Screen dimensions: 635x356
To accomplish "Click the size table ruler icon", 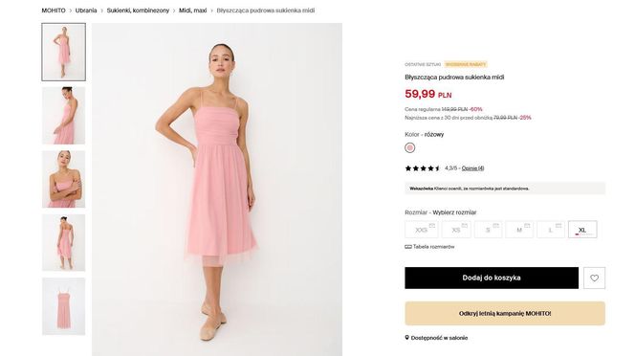I will click(408, 247).
